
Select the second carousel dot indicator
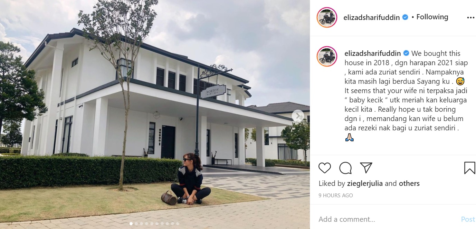click(136, 224)
